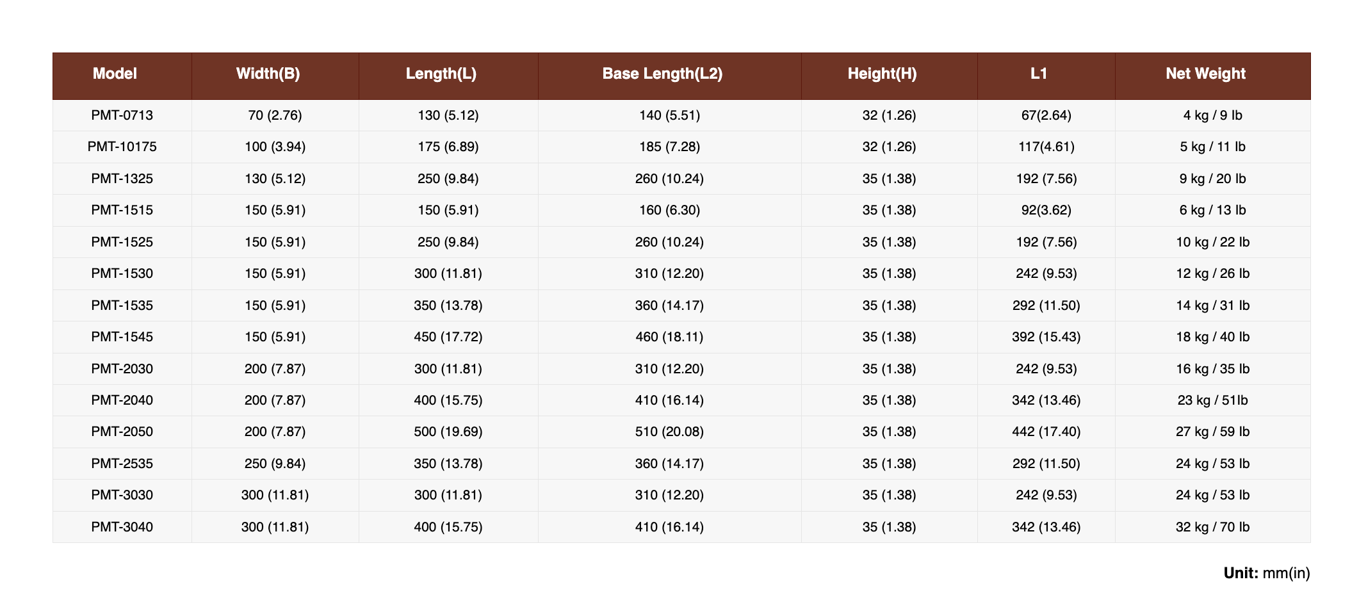Screen dimensions: 1359x616
Task: Select the 32 kg / 70 lb weight
Action: tap(1212, 527)
